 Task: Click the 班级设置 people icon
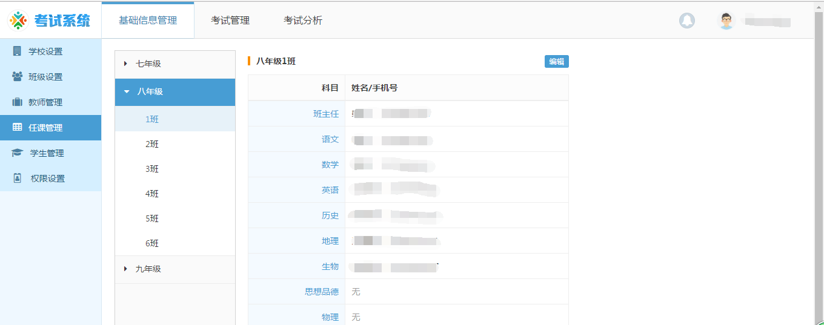click(x=17, y=77)
